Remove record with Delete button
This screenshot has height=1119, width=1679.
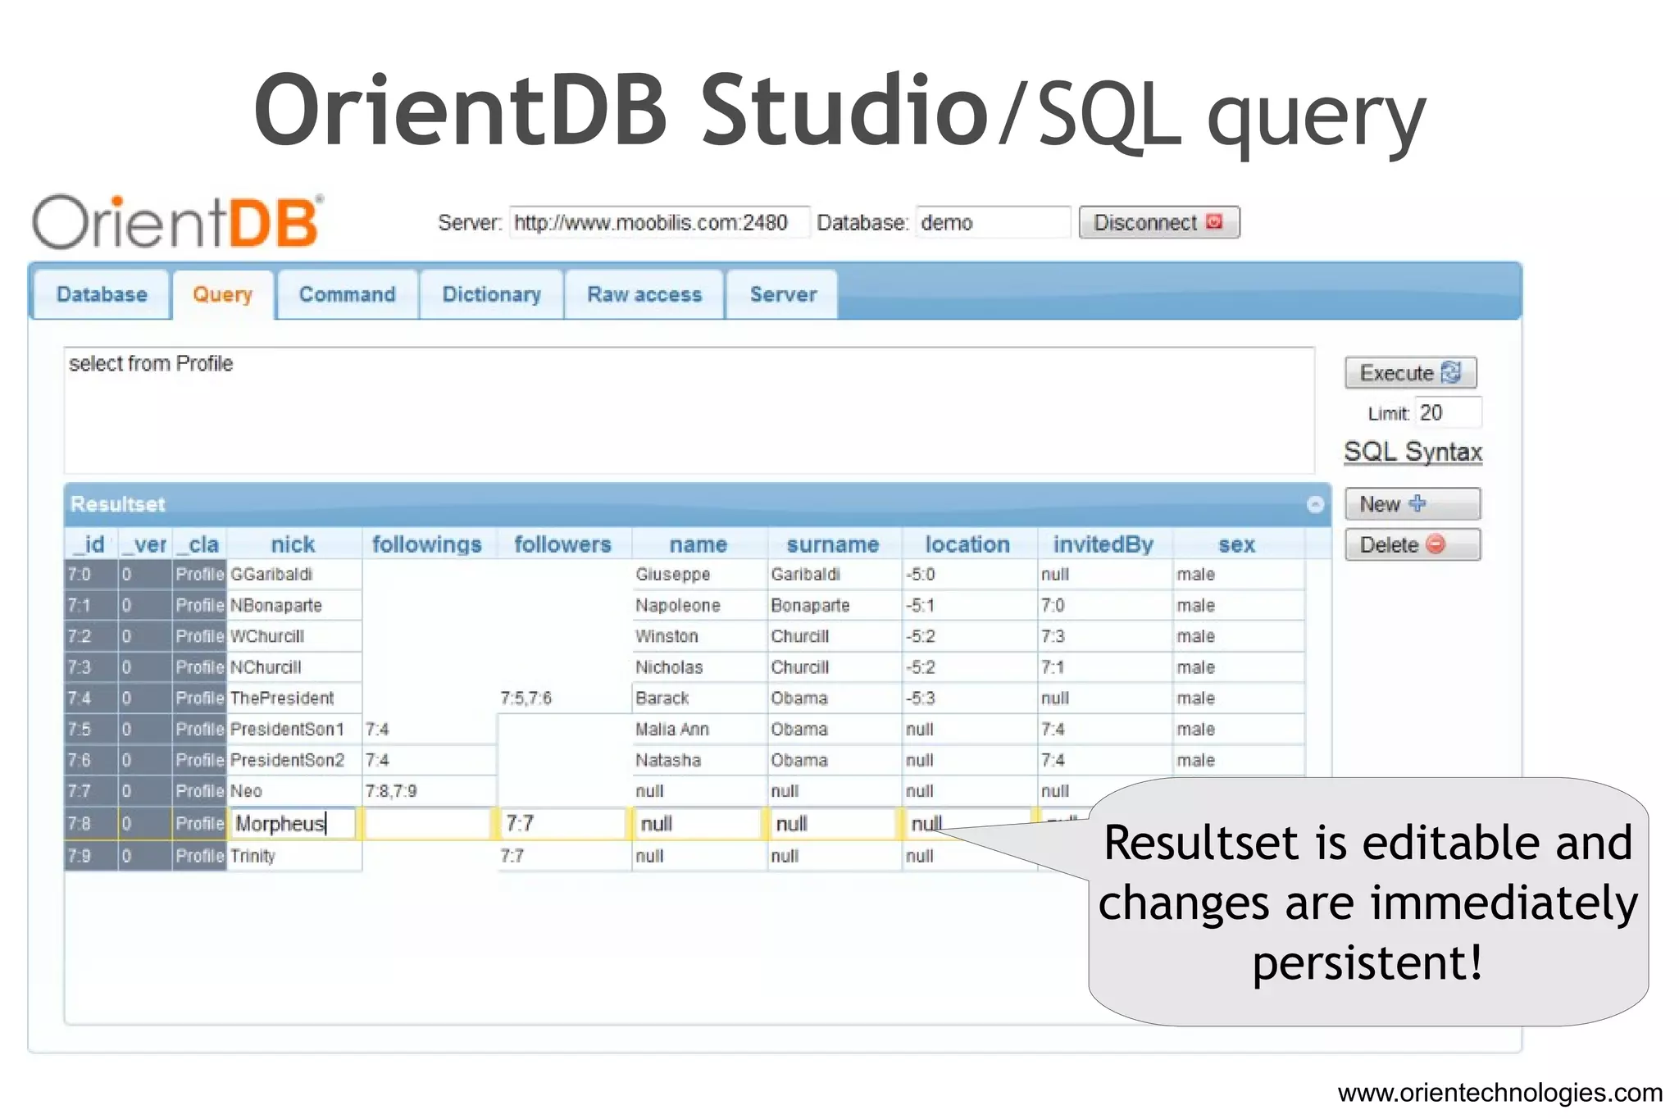(1413, 544)
